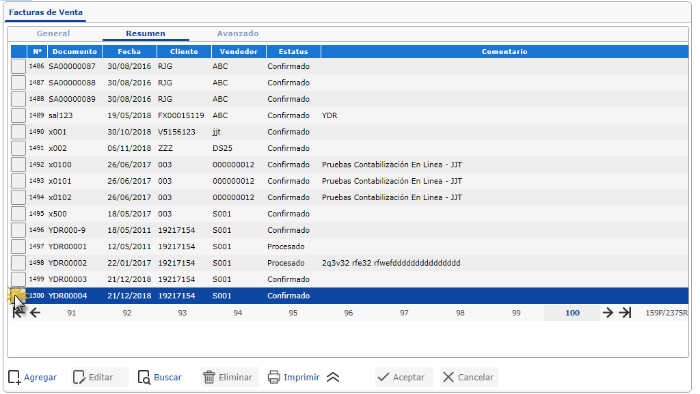Click the Buscar search icon
This screenshot has width=700, height=394.
[x=144, y=377]
